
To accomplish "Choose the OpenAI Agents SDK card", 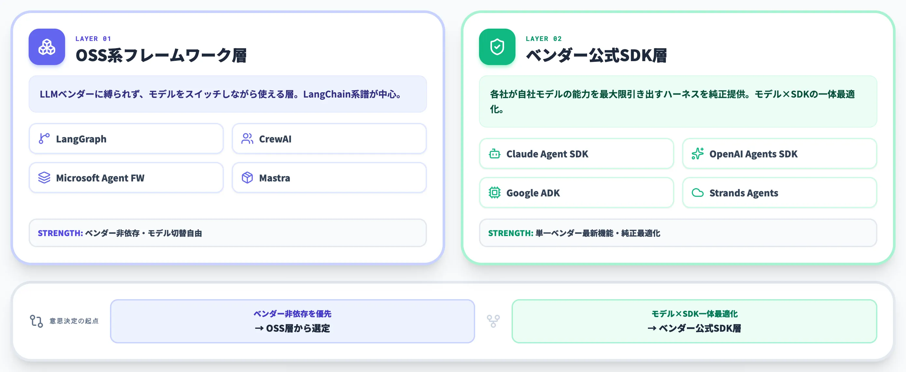I will click(x=779, y=153).
